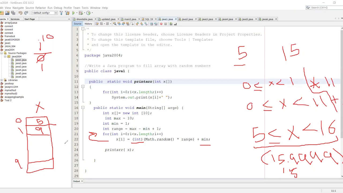The image size is (343, 193).
Task: Open the Refactor menu
Action: point(40,8)
